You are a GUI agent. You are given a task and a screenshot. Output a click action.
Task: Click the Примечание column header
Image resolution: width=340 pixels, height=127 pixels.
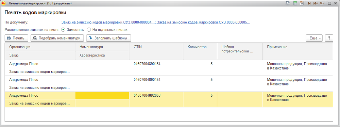pos(298,51)
